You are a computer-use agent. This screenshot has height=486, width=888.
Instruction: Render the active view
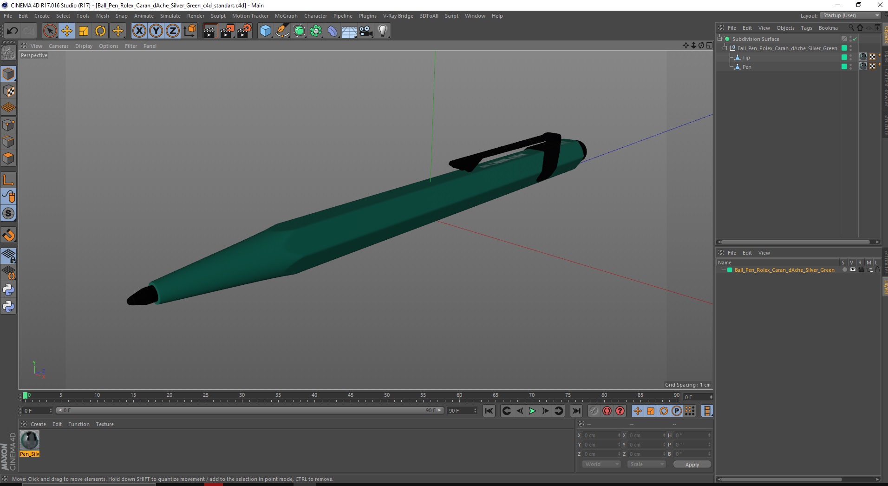210,31
